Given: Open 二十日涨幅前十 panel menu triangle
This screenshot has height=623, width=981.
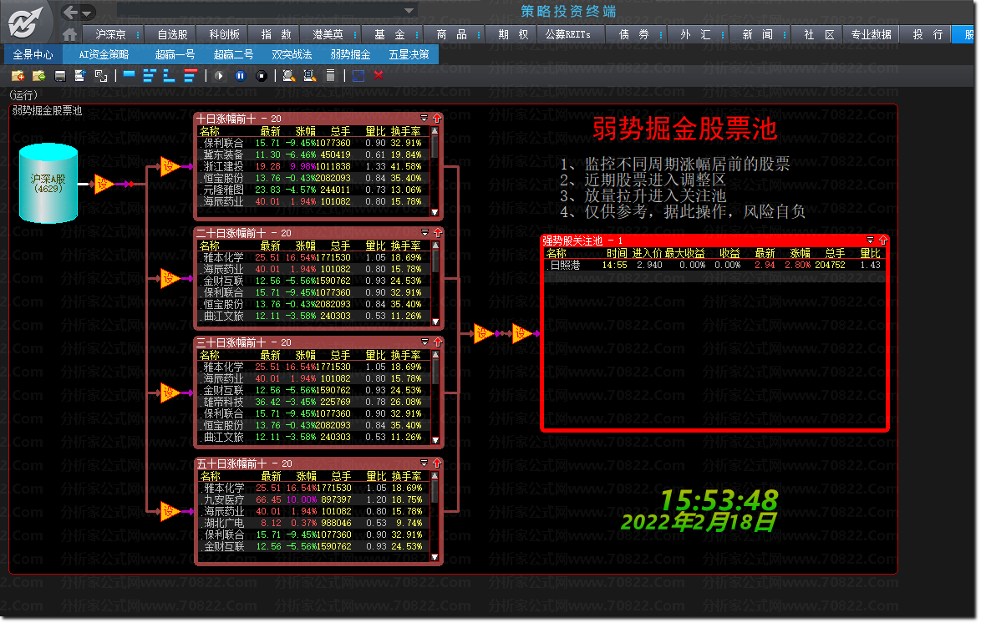Looking at the screenshot, I should [x=424, y=233].
